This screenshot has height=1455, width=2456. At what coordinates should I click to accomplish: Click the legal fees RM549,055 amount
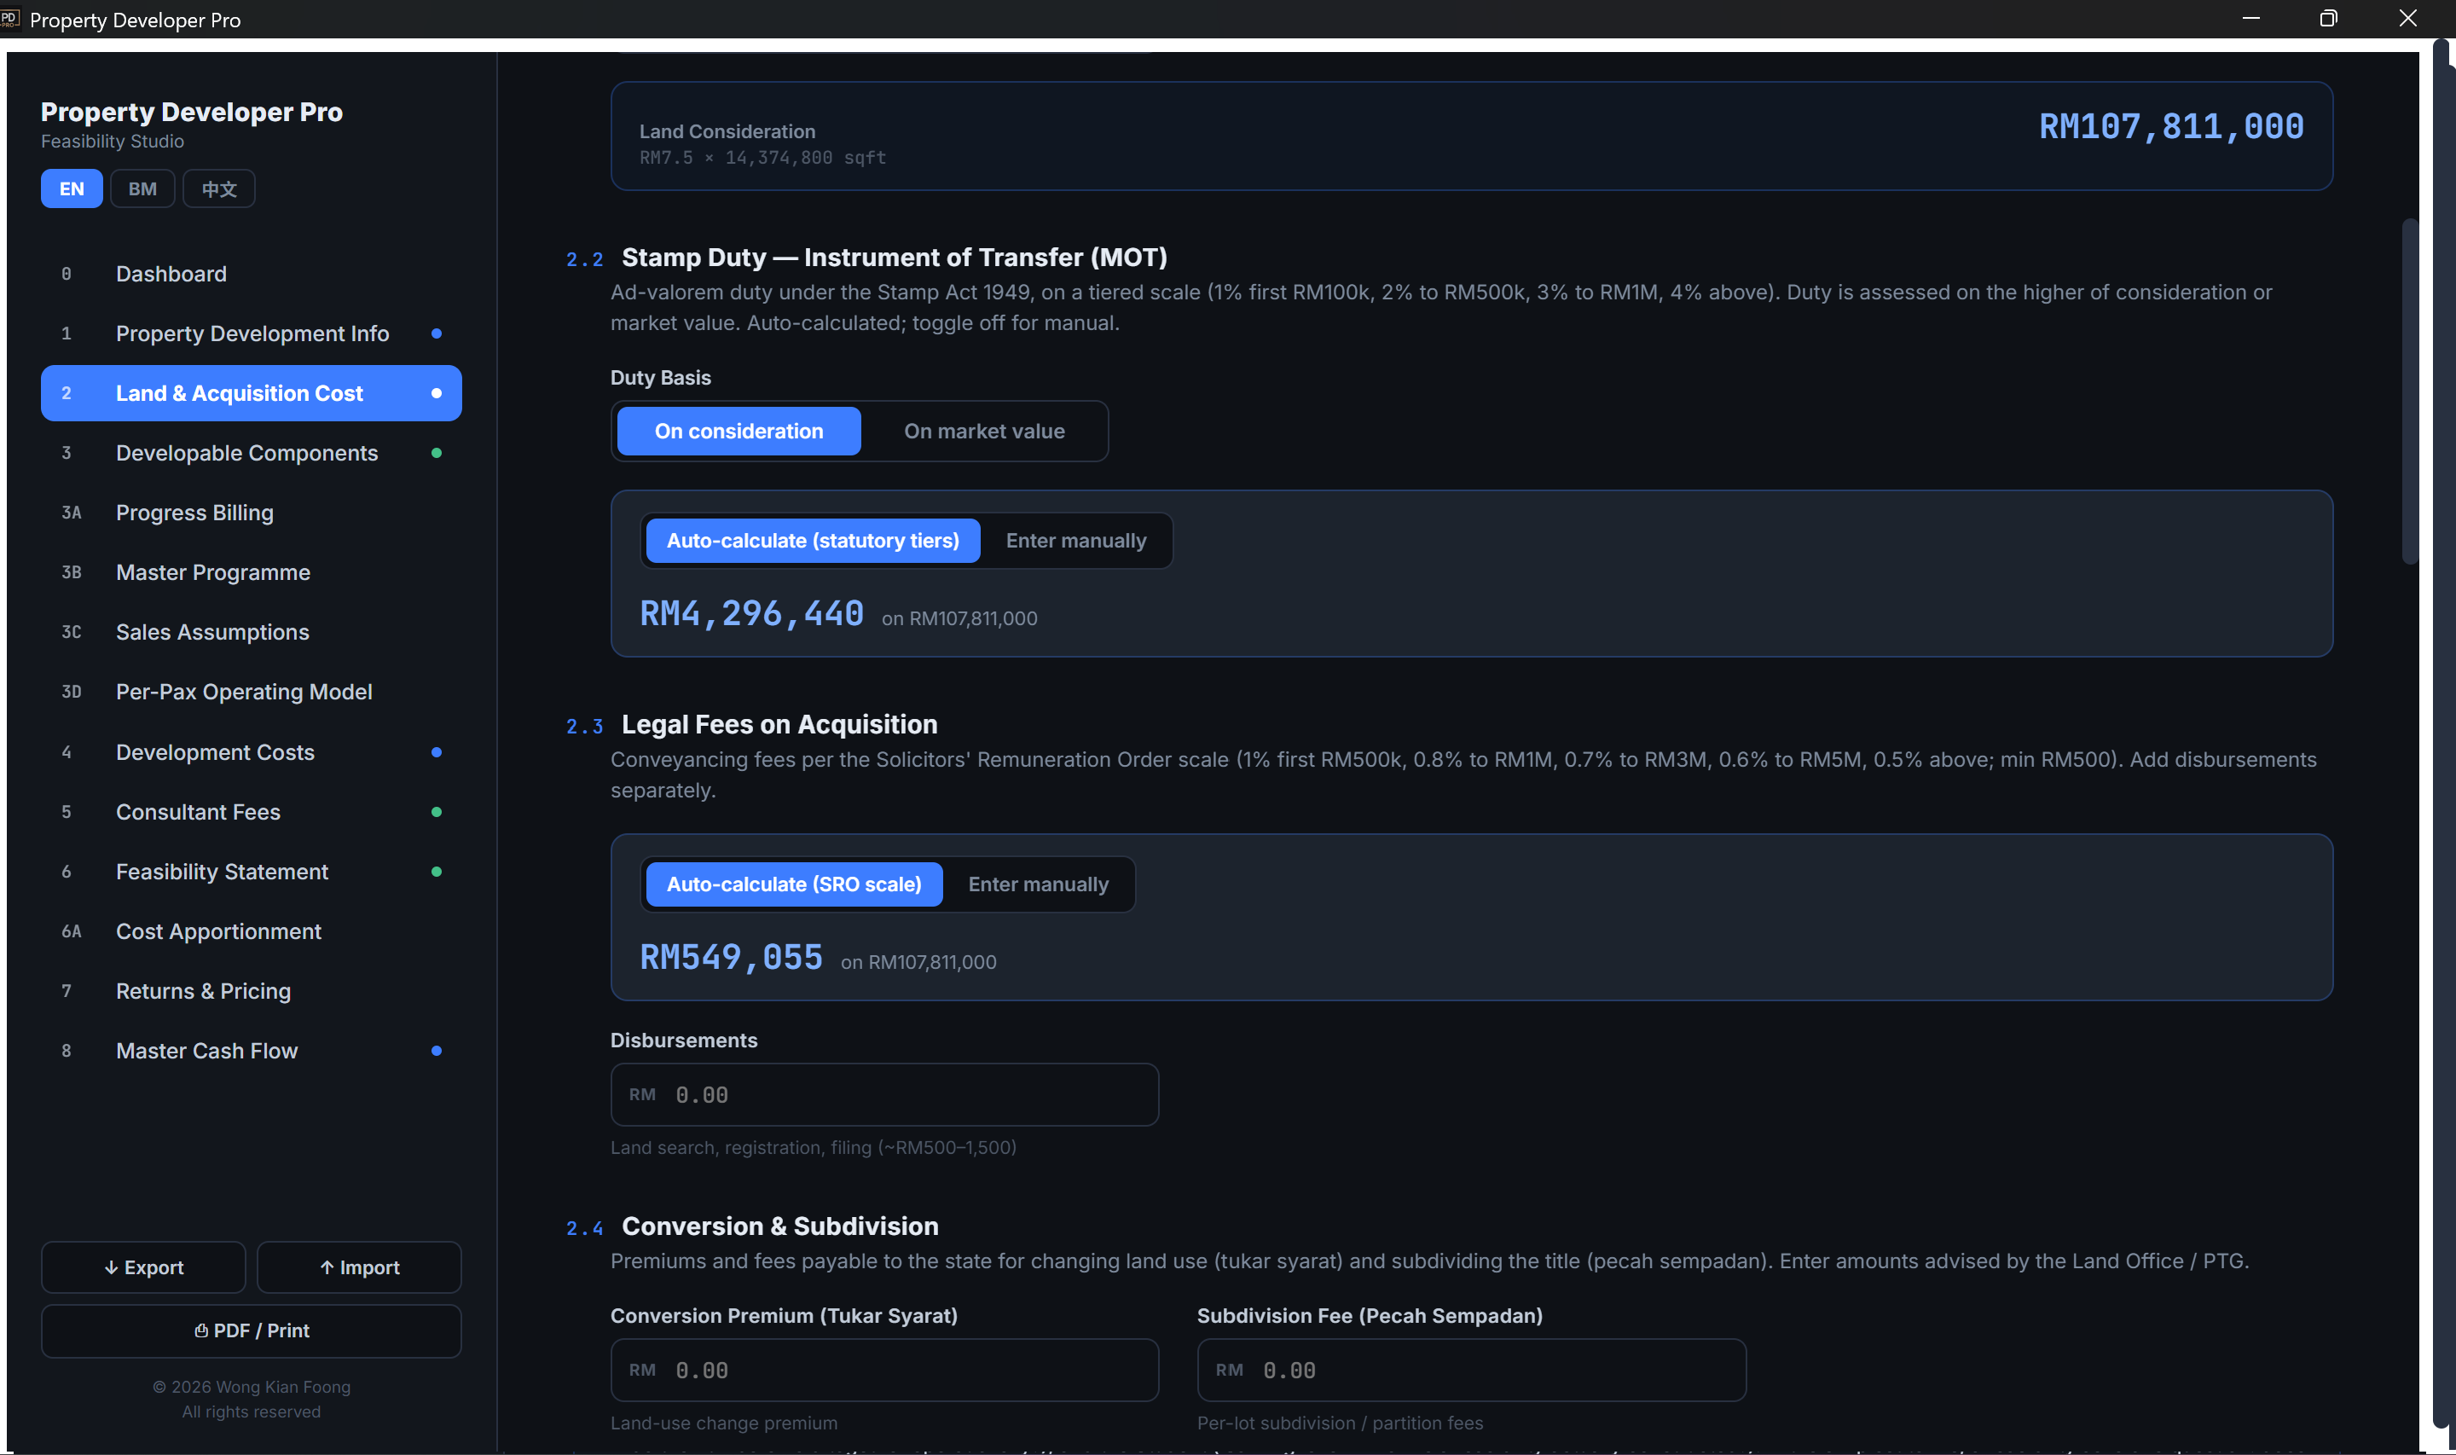point(731,957)
